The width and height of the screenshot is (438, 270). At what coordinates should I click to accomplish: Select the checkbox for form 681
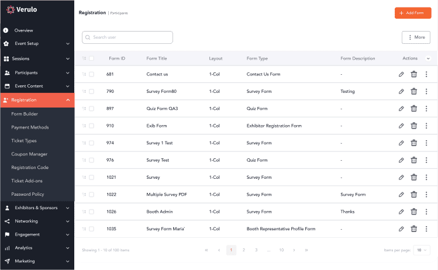point(91,74)
